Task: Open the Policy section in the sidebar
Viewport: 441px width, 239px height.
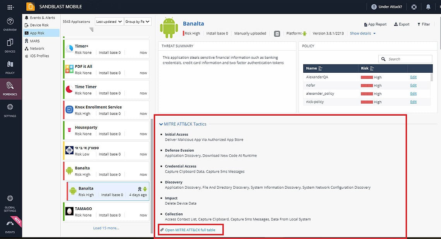Action: pos(10,67)
